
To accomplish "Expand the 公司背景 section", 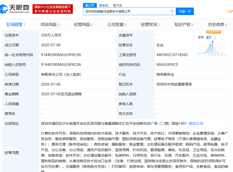I will point(15,24).
